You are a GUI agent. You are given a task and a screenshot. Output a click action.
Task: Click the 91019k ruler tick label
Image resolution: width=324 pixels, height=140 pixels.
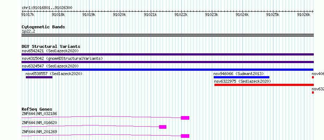89,15
